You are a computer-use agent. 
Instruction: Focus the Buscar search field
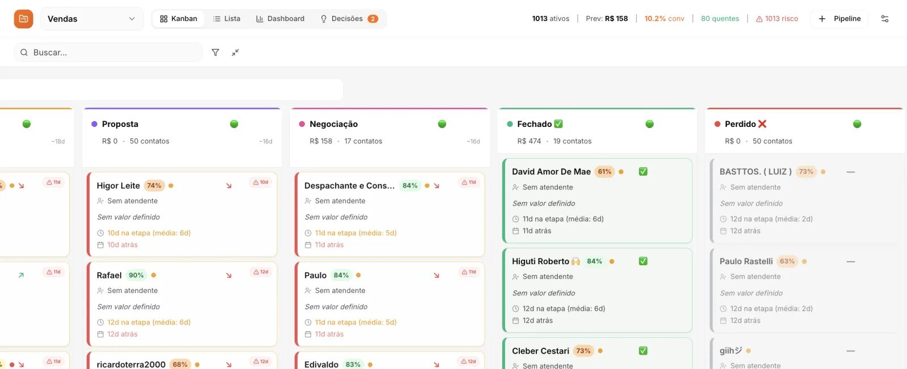108,52
